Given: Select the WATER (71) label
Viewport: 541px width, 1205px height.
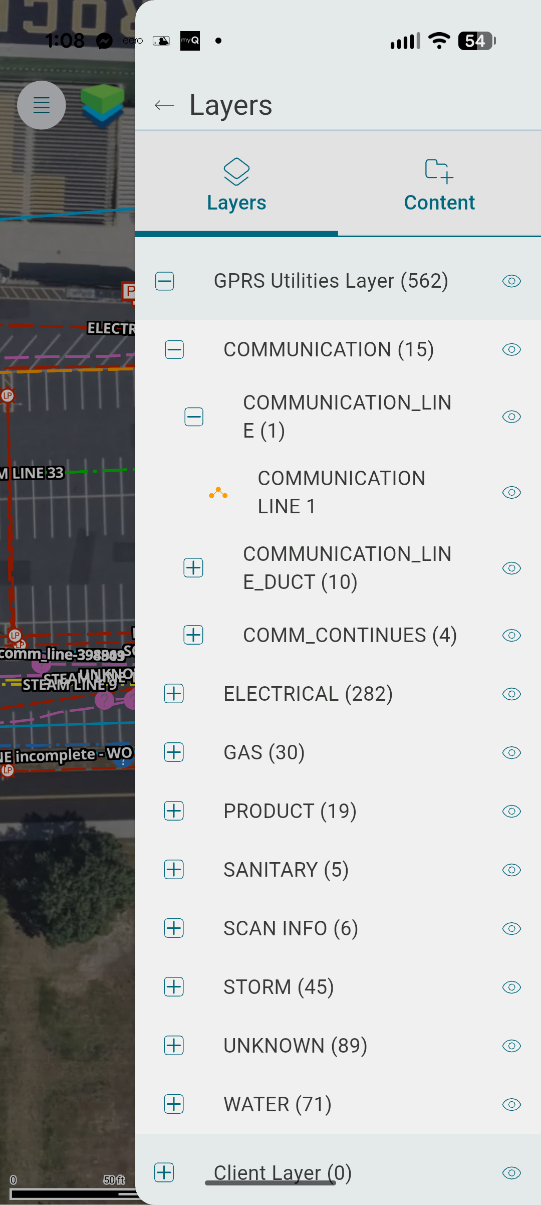Looking at the screenshot, I should [x=278, y=1104].
